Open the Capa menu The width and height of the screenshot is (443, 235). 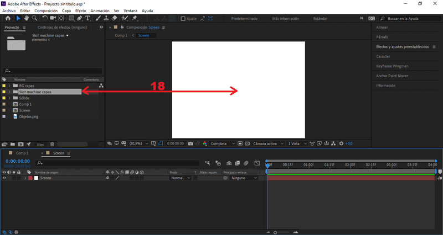pyautogui.click(x=66, y=10)
